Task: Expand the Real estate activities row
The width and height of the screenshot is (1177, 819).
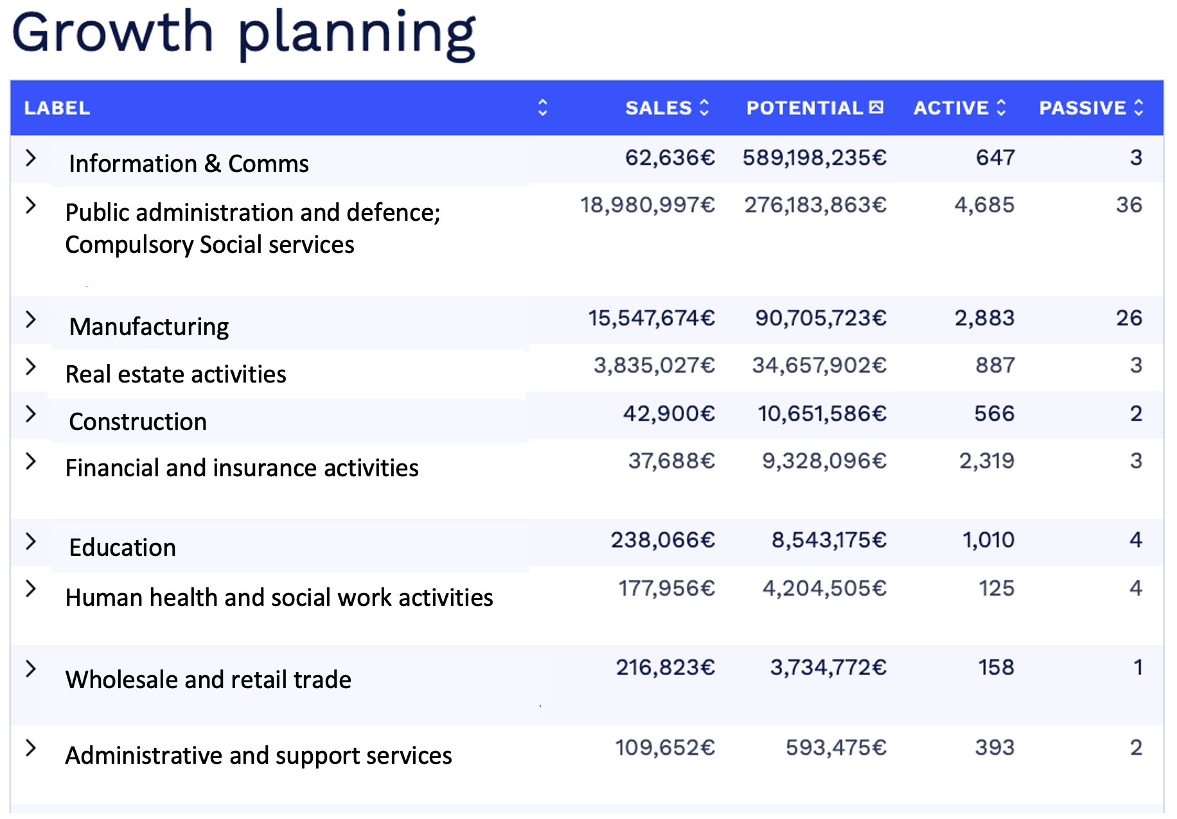Action: click(x=30, y=366)
